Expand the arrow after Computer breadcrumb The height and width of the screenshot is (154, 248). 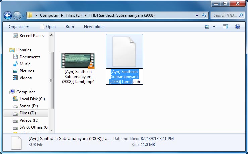[62, 15]
